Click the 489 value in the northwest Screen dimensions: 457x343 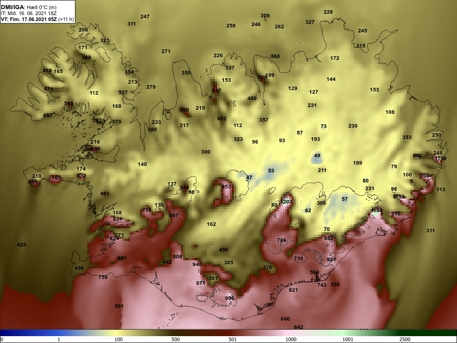click(86, 58)
